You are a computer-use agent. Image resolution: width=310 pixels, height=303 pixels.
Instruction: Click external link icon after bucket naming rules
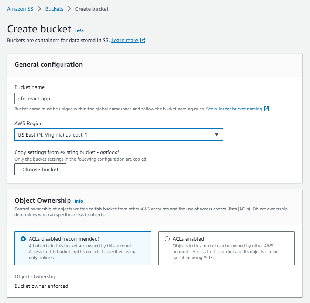[x=266, y=109]
